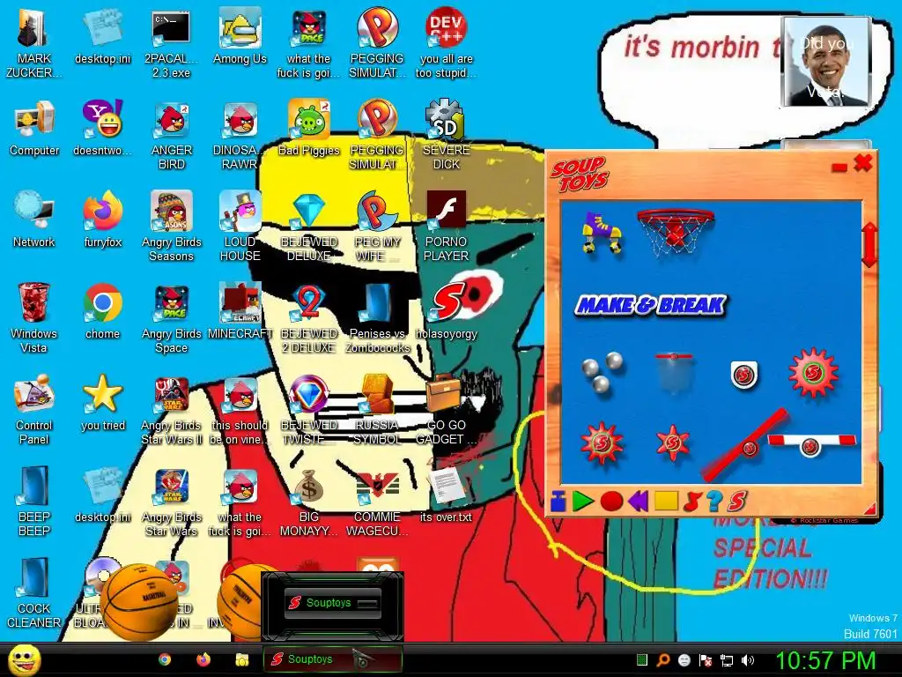Click the Action Center flag tray icon
The height and width of the screenshot is (677, 902).
706,660
